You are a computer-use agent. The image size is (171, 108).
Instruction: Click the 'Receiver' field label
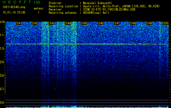coord(55,9)
